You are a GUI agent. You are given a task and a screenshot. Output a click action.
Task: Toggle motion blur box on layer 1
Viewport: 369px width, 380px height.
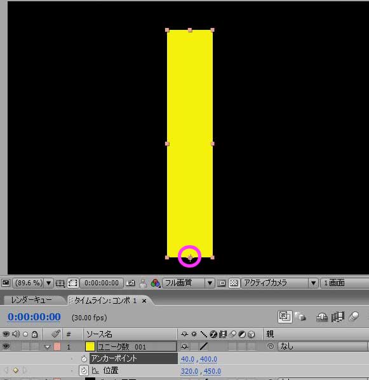232,346
